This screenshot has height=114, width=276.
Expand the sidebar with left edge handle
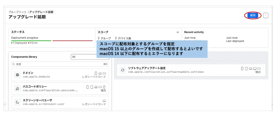pos(5,104)
